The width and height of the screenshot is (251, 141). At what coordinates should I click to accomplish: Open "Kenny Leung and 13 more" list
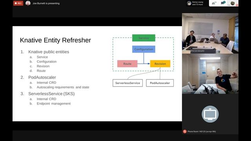[198, 3]
